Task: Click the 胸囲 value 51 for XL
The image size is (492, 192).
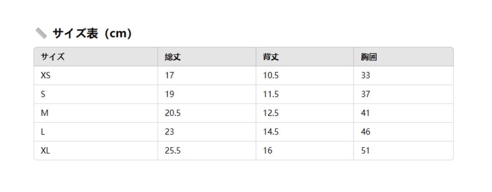Action: [366, 151]
